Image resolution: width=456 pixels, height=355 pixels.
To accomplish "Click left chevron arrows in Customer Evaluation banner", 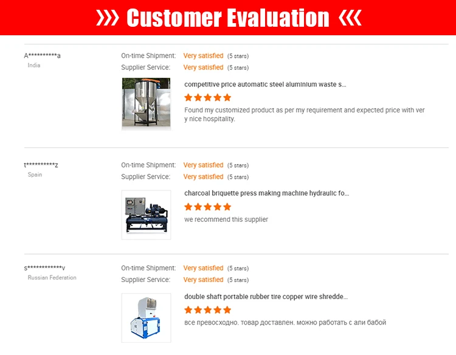I will click(108, 18).
